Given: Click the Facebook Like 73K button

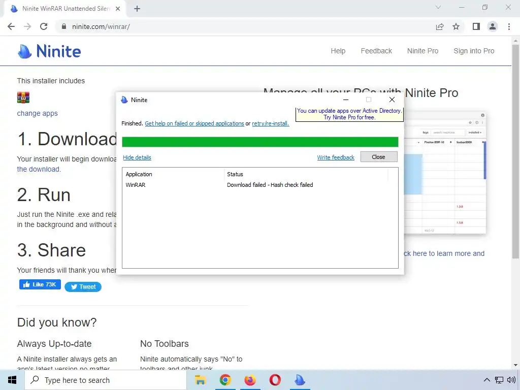Looking at the screenshot, I should click(x=40, y=284).
